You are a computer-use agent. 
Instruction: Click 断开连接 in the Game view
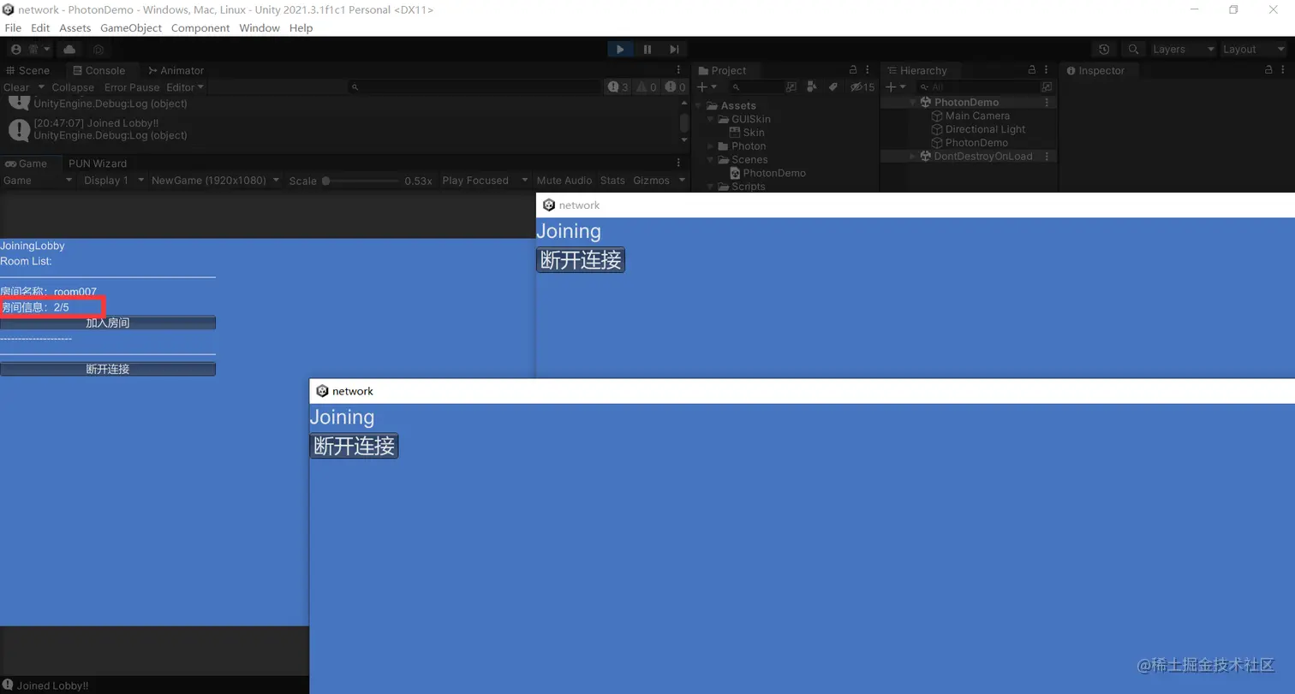click(108, 369)
